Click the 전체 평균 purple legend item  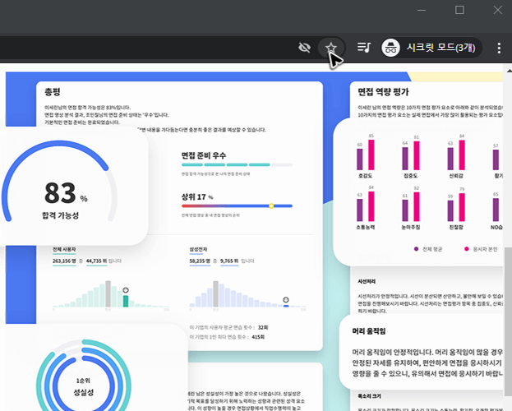pos(428,249)
